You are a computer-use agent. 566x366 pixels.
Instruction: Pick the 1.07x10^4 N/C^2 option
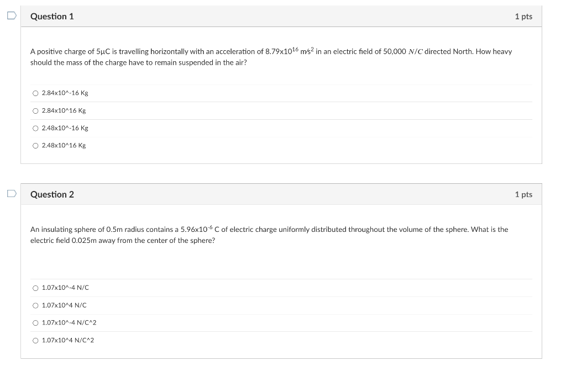coord(35,341)
